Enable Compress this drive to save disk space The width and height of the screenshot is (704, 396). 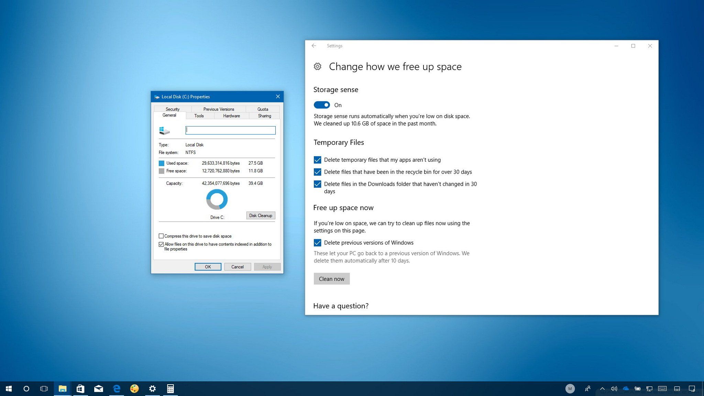pyautogui.click(x=161, y=236)
